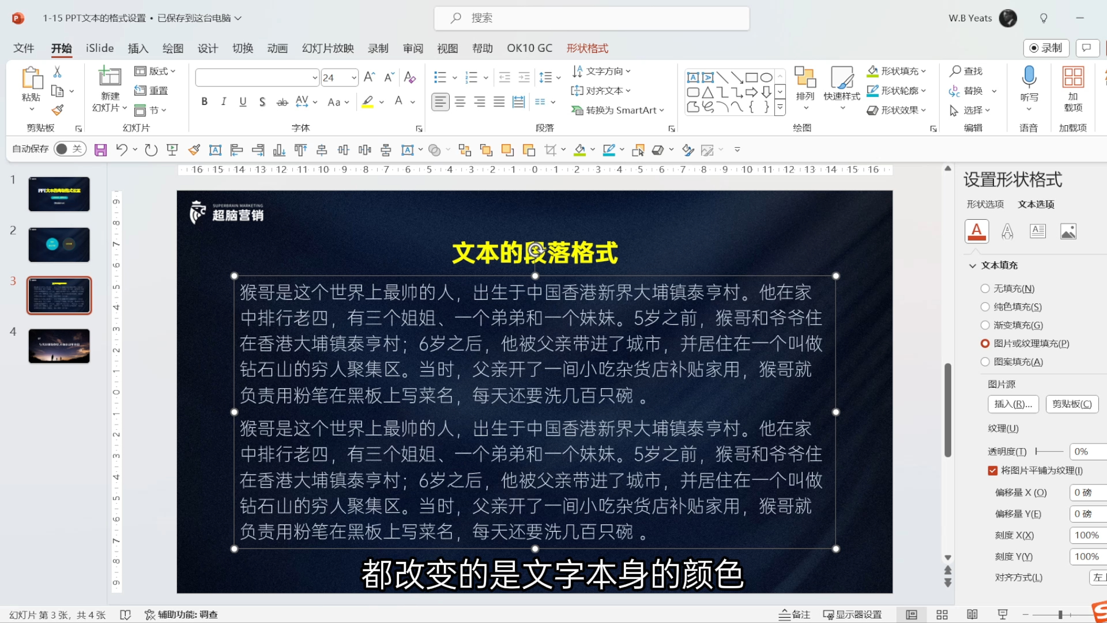Viewport: 1107px width, 623px height.
Task: Select slide 4 thumbnail
Action: click(x=59, y=346)
